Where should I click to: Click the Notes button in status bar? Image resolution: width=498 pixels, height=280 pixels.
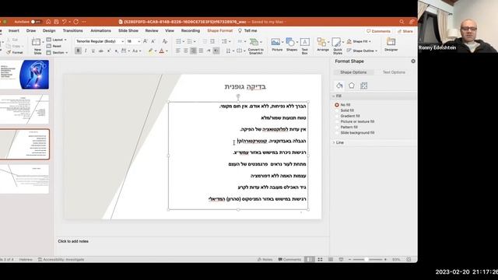(265, 259)
